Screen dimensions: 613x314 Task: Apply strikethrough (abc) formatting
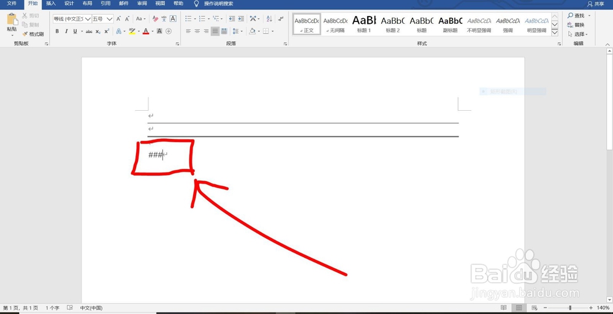(89, 31)
